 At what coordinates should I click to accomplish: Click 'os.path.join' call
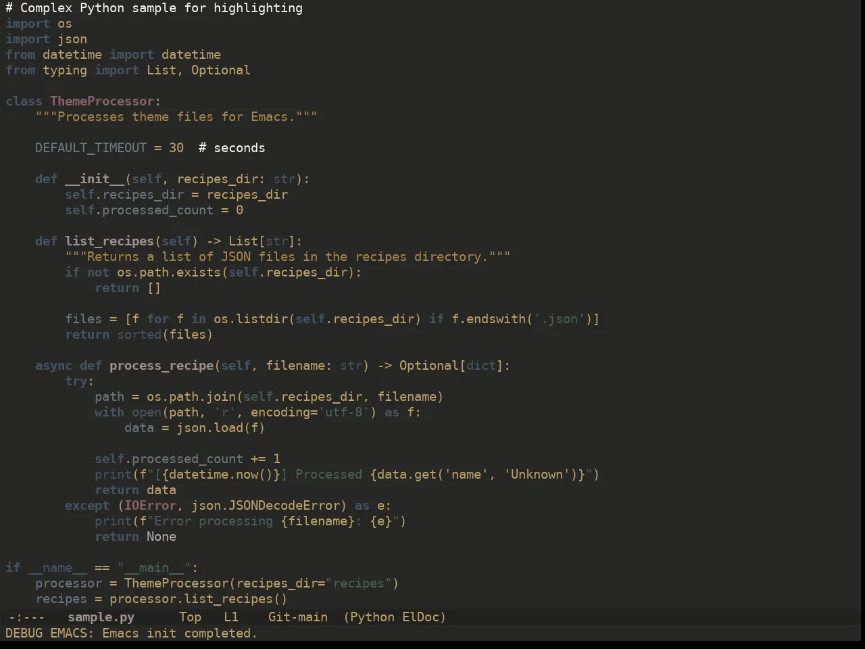point(191,397)
